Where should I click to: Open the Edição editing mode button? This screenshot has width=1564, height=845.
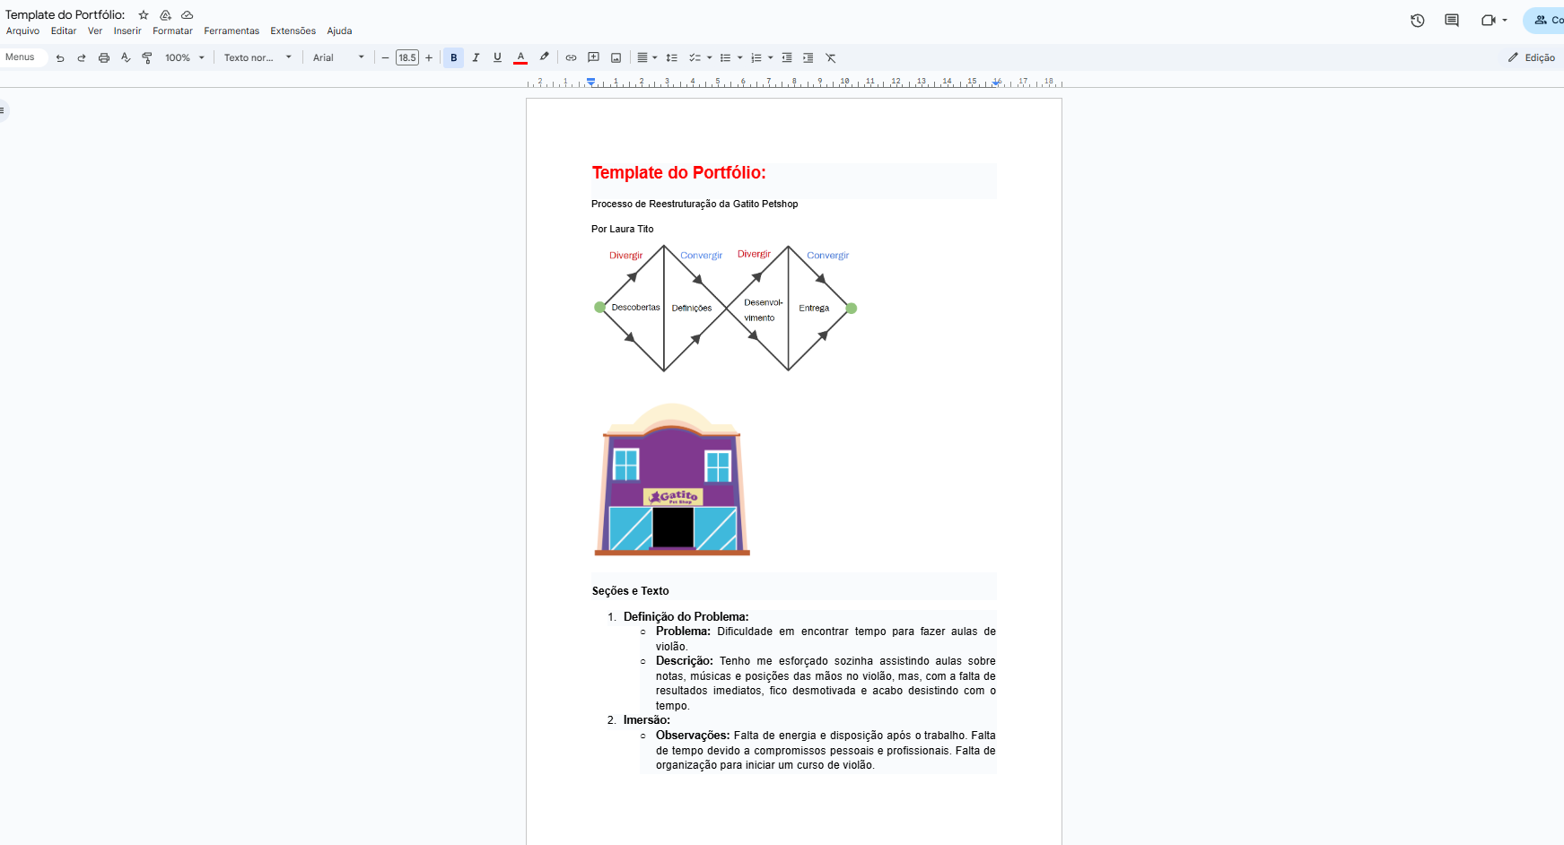coord(1533,57)
